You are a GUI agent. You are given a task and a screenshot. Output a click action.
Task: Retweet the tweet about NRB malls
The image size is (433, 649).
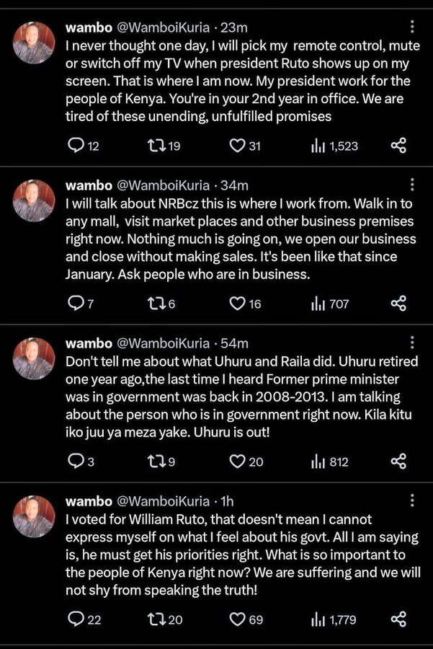pos(155,304)
